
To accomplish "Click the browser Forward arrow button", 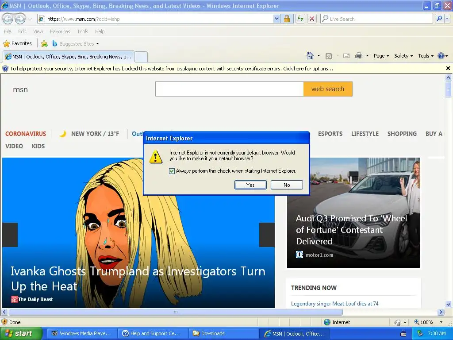I will point(19,19).
